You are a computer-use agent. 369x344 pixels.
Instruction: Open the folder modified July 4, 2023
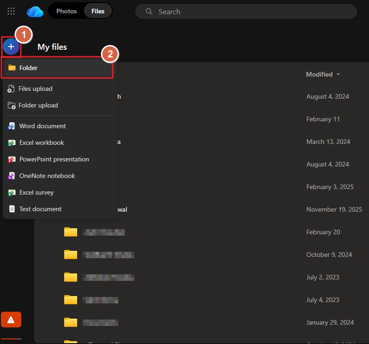tap(71, 300)
